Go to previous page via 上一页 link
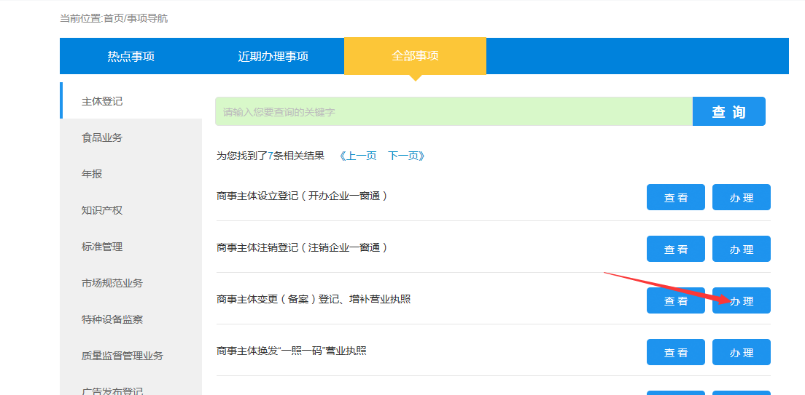805x395 pixels. click(x=358, y=156)
